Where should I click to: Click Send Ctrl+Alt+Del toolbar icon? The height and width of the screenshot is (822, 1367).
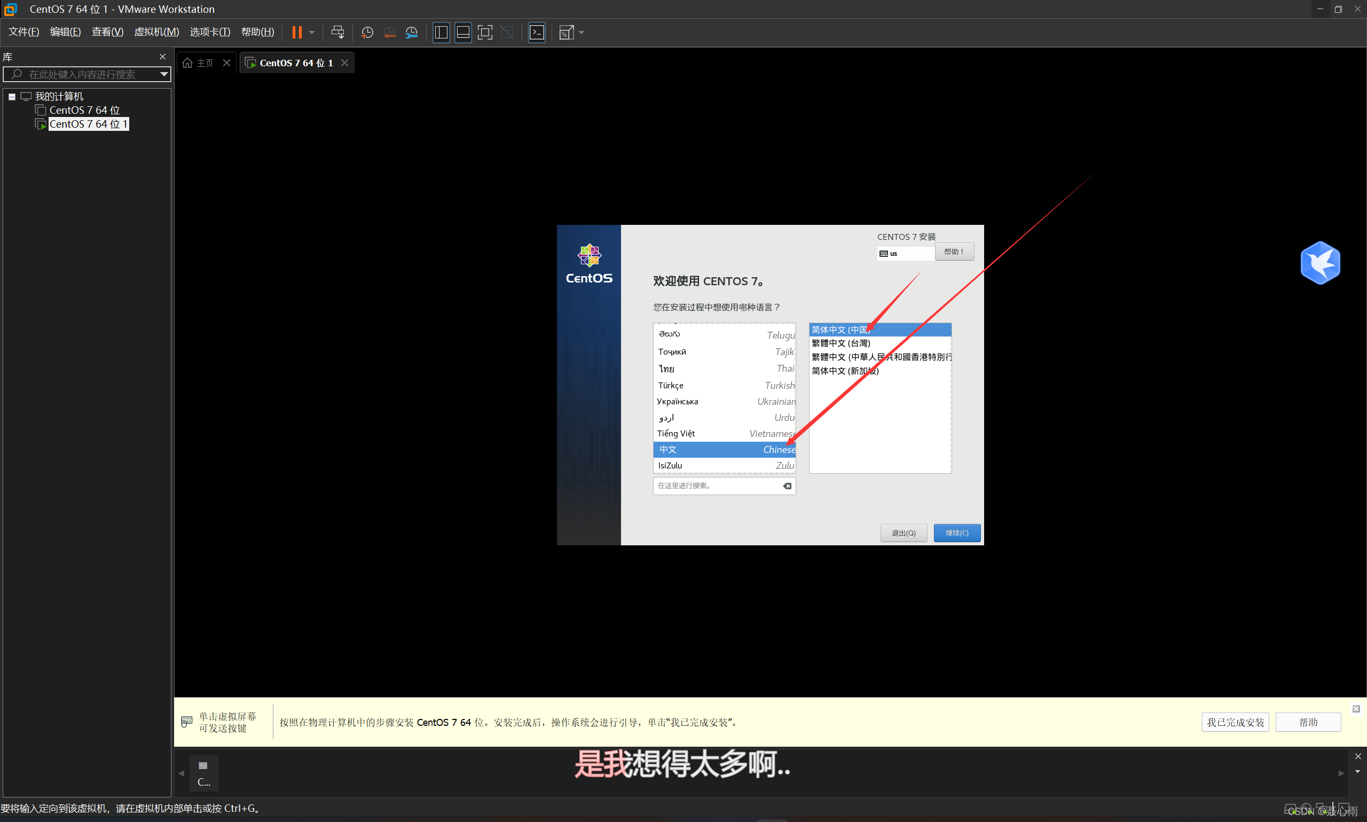[x=337, y=32]
